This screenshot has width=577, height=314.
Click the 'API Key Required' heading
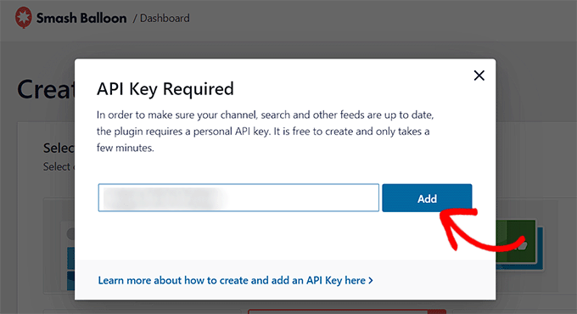pos(165,89)
